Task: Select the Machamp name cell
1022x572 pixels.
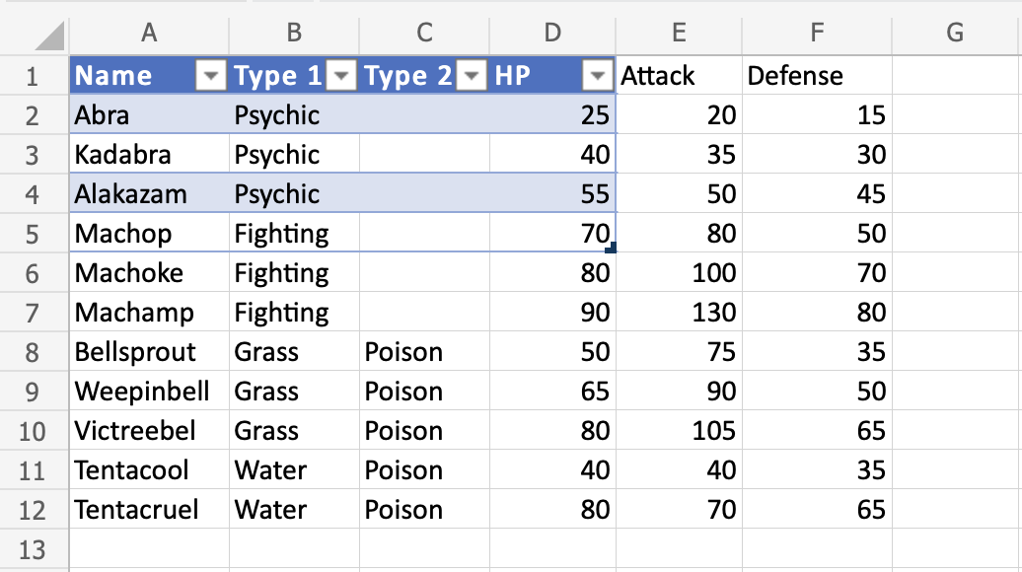Action: click(149, 313)
